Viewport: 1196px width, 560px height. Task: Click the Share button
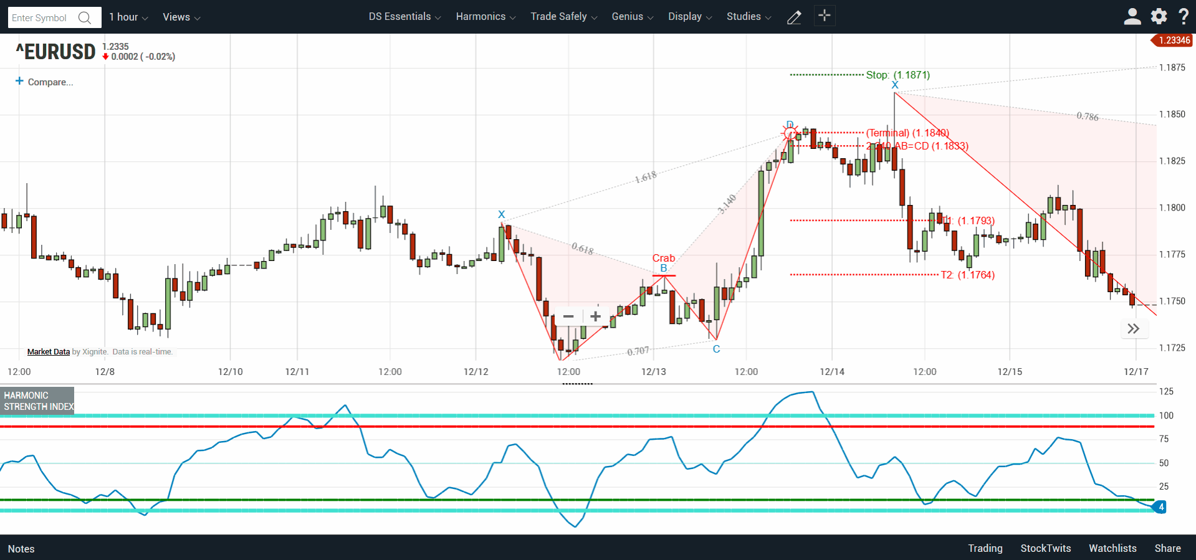click(1168, 548)
